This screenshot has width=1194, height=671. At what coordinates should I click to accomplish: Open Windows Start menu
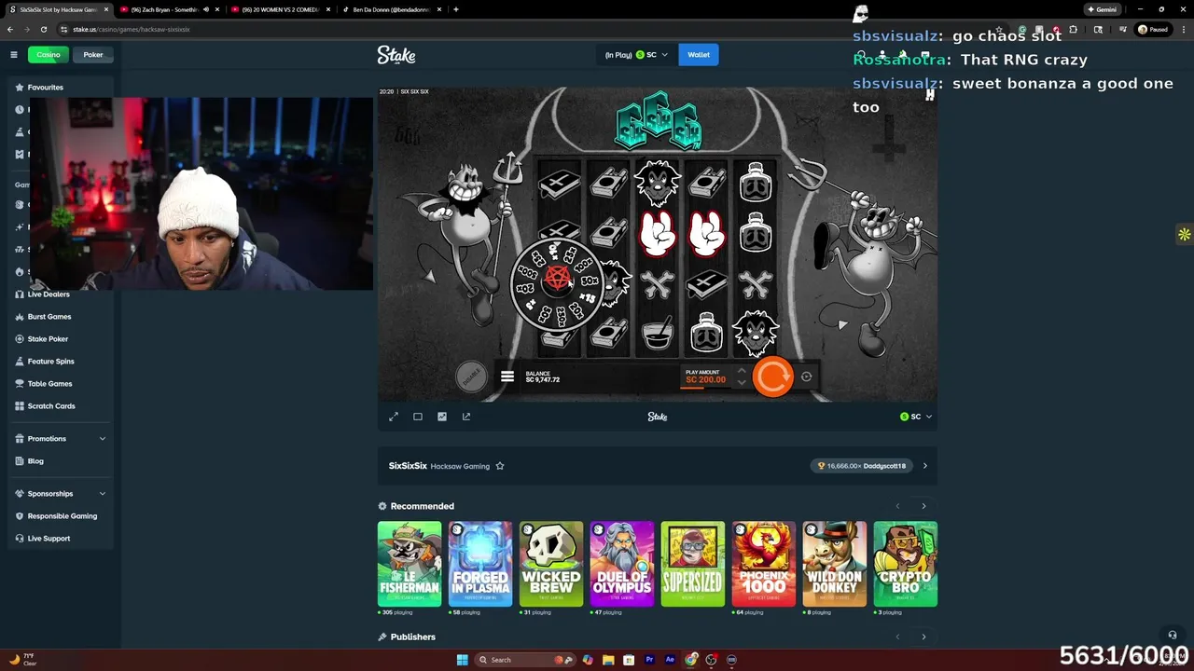click(462, 660)
